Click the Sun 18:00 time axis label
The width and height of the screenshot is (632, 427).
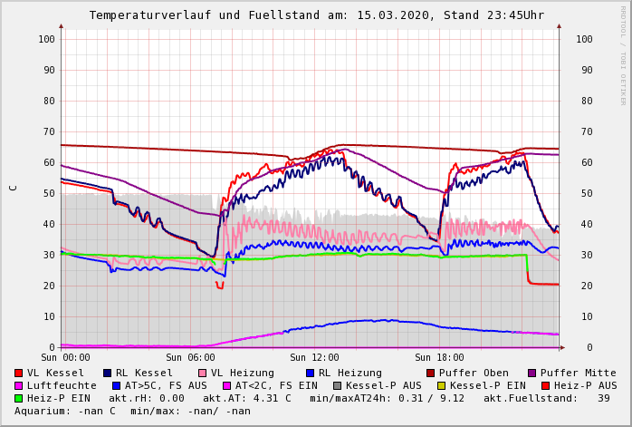click(439, 358)
